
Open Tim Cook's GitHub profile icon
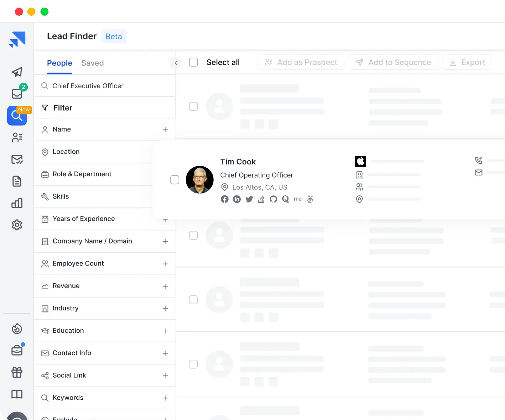pyautogui.click(x=273, y=199)
